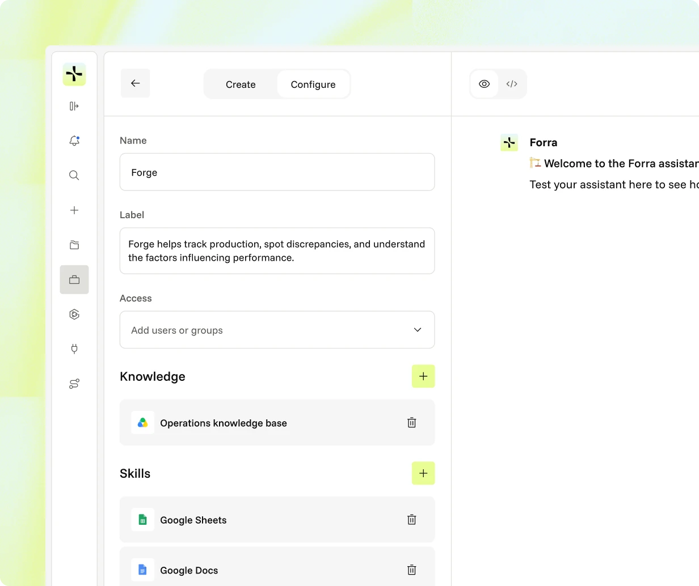The width and height of the screenshot is (699, 586).
Task: Add a new Knowledge source
Action: tap(423, 376)
